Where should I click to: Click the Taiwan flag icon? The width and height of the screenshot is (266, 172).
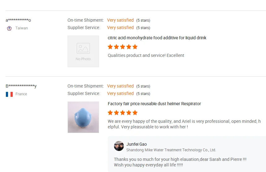click(x=9, y=28)
